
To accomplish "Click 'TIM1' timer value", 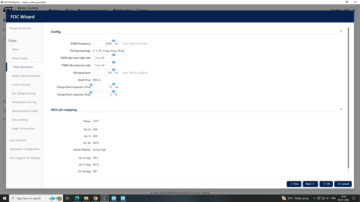I will coord(96,121).
